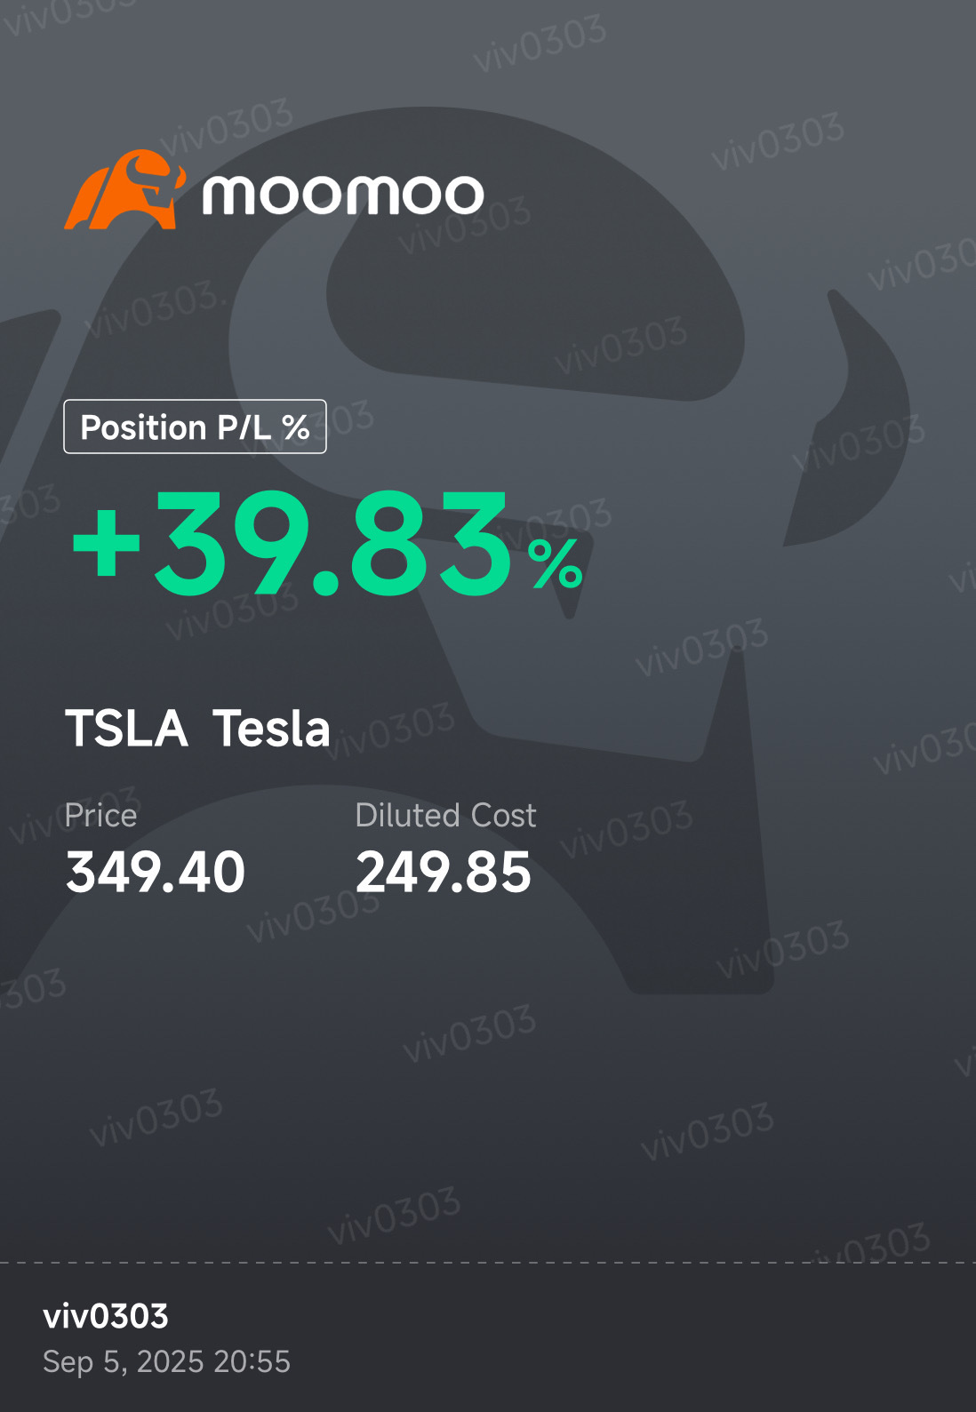Tap the small green percent symbol
976x1412 pixels.
[556, 564]
